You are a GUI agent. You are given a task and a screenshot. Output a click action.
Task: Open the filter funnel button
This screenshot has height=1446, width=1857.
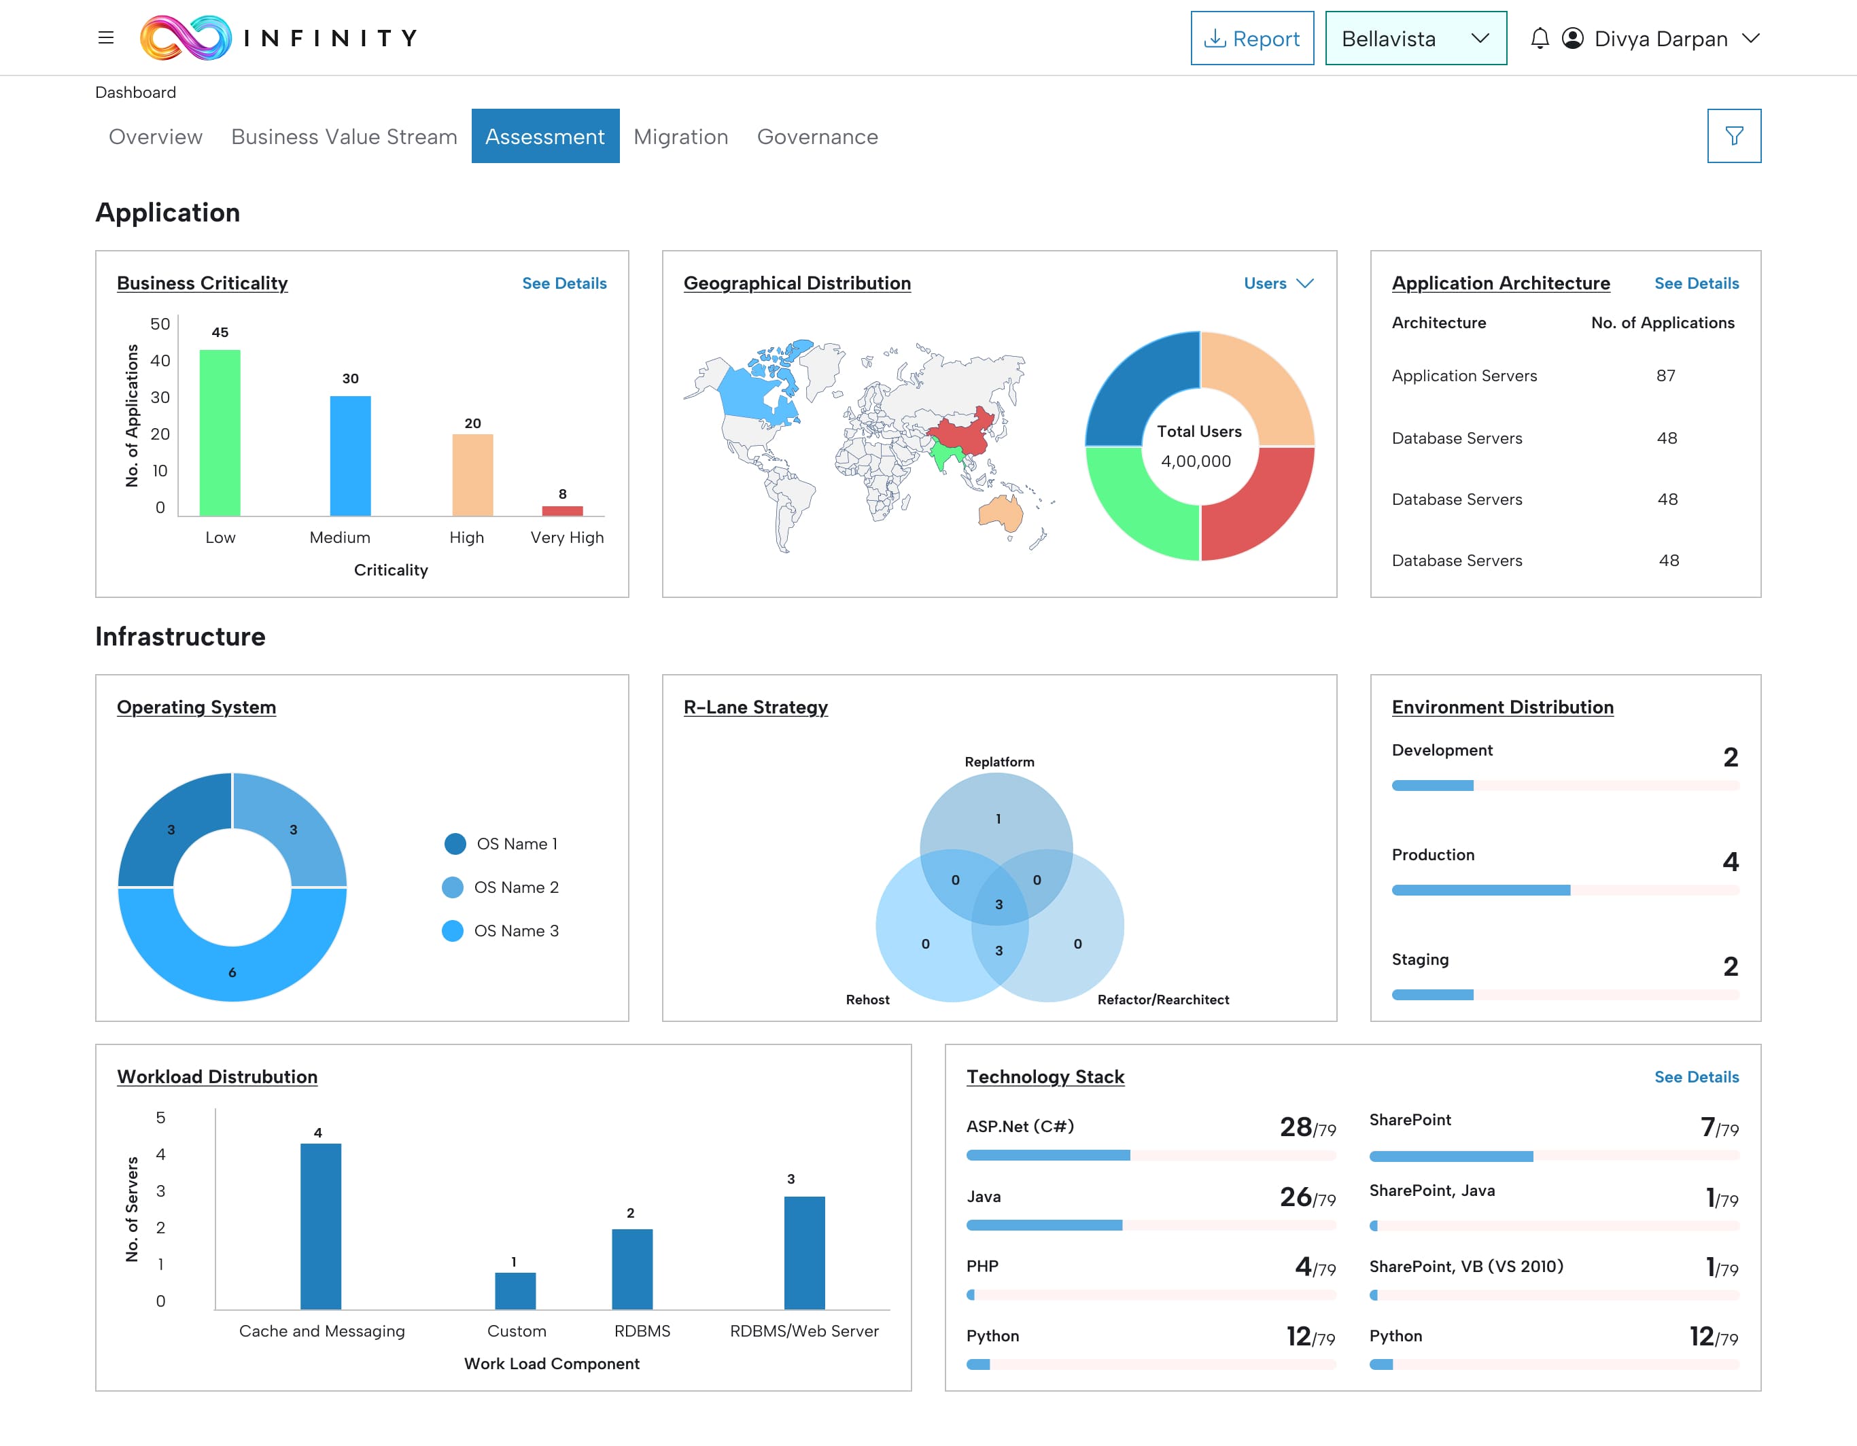[1734, 136]
